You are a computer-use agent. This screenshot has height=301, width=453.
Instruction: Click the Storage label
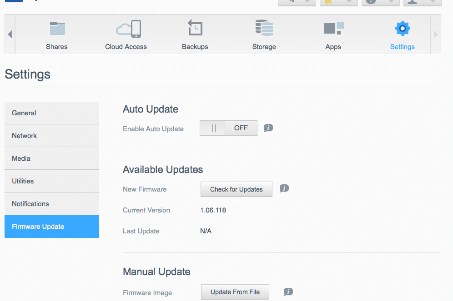264,47
